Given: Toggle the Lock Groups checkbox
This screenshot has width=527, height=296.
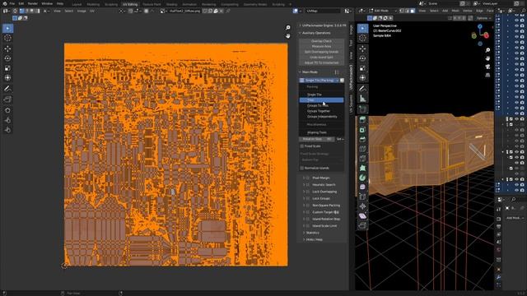Looking at the screenshot, I should pyautogui.click(x=308, y=198).
